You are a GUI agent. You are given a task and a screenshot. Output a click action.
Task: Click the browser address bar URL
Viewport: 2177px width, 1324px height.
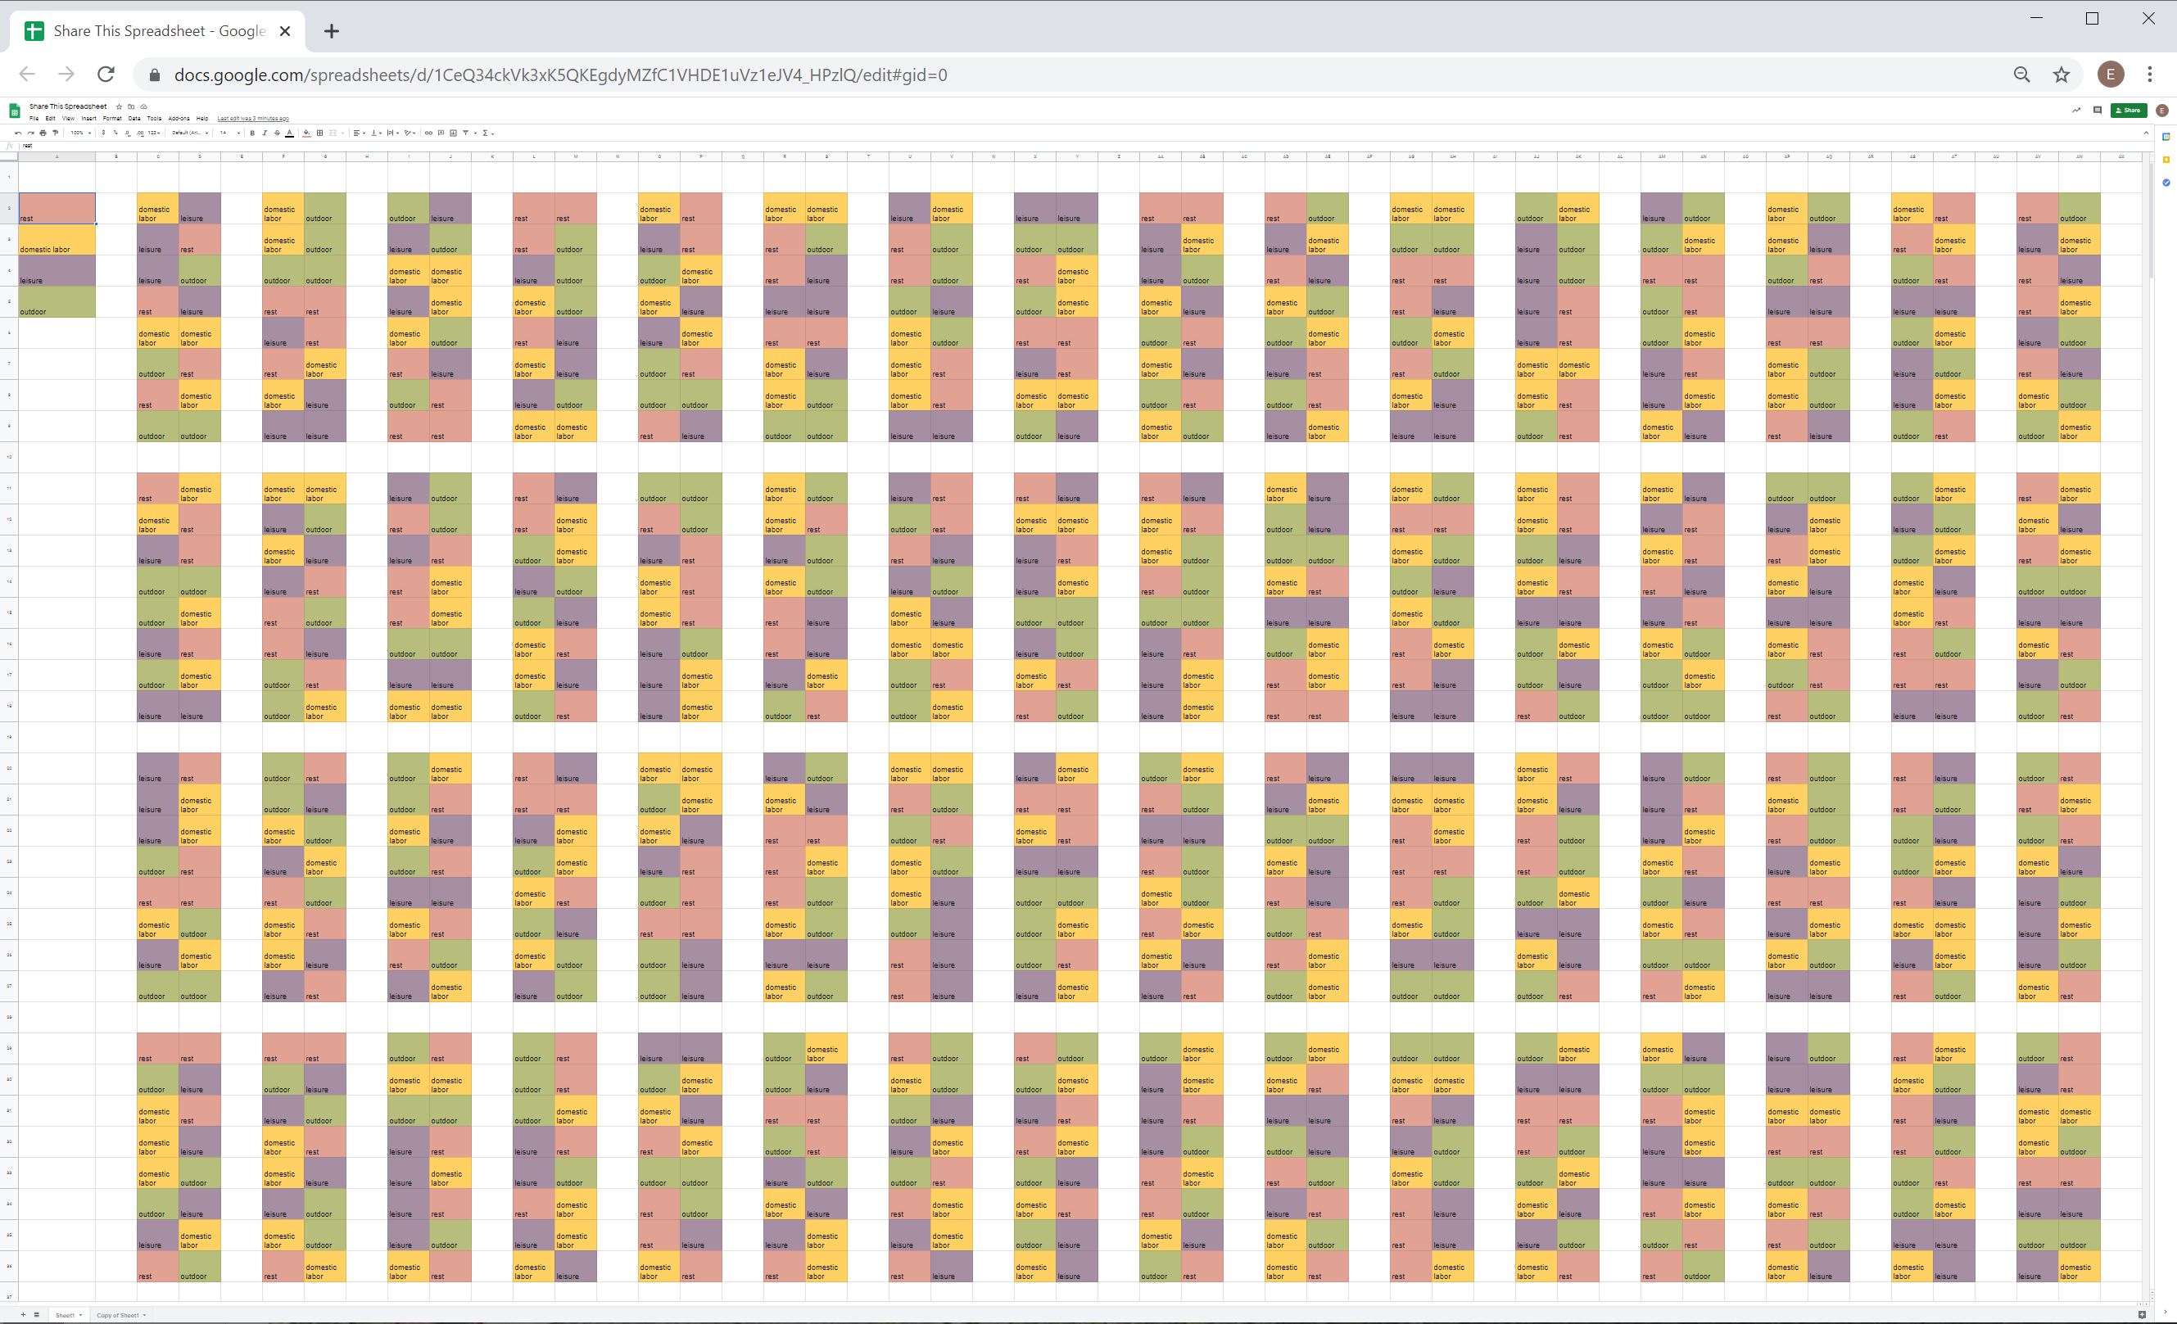560,75
